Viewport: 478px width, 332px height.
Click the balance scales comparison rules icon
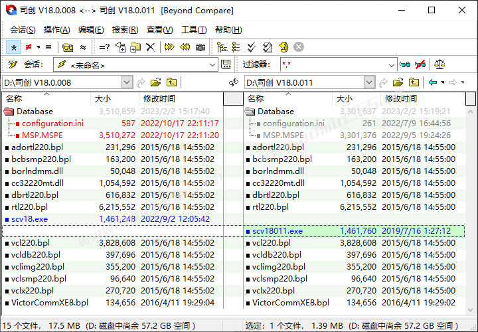(x=439, y=64)
